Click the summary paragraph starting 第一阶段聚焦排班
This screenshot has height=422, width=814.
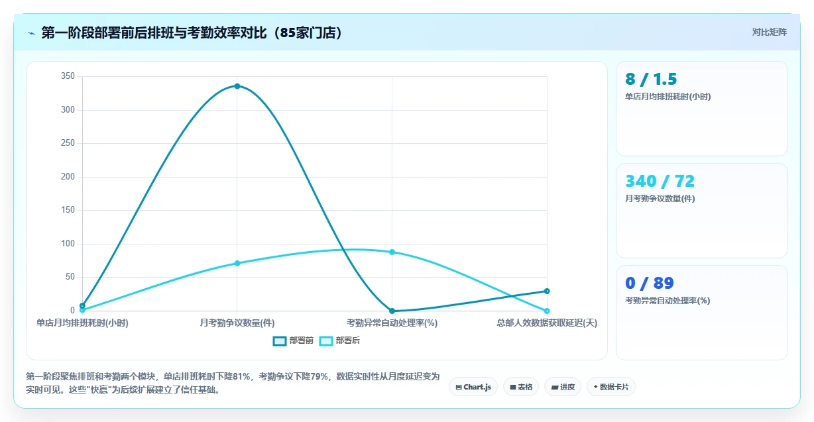click(233, 383)
